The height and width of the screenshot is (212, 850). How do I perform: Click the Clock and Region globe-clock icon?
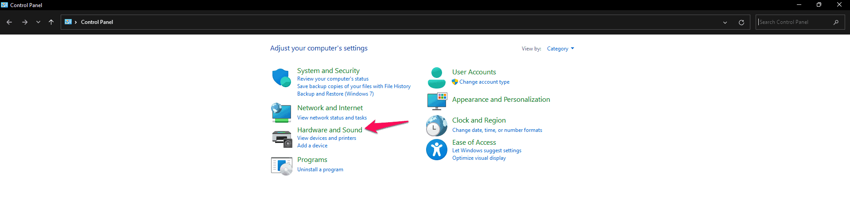click(437, 126)
